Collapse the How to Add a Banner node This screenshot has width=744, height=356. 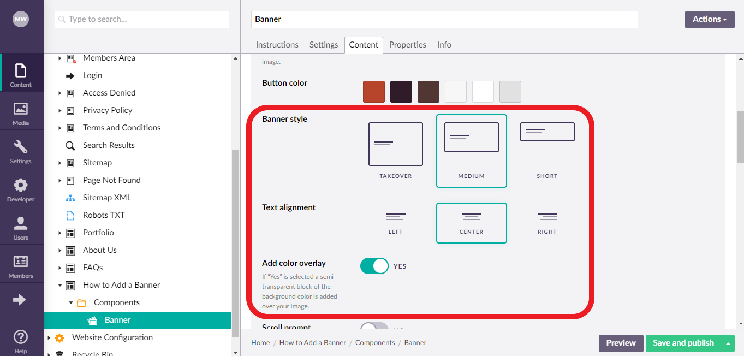click(60, 285)
